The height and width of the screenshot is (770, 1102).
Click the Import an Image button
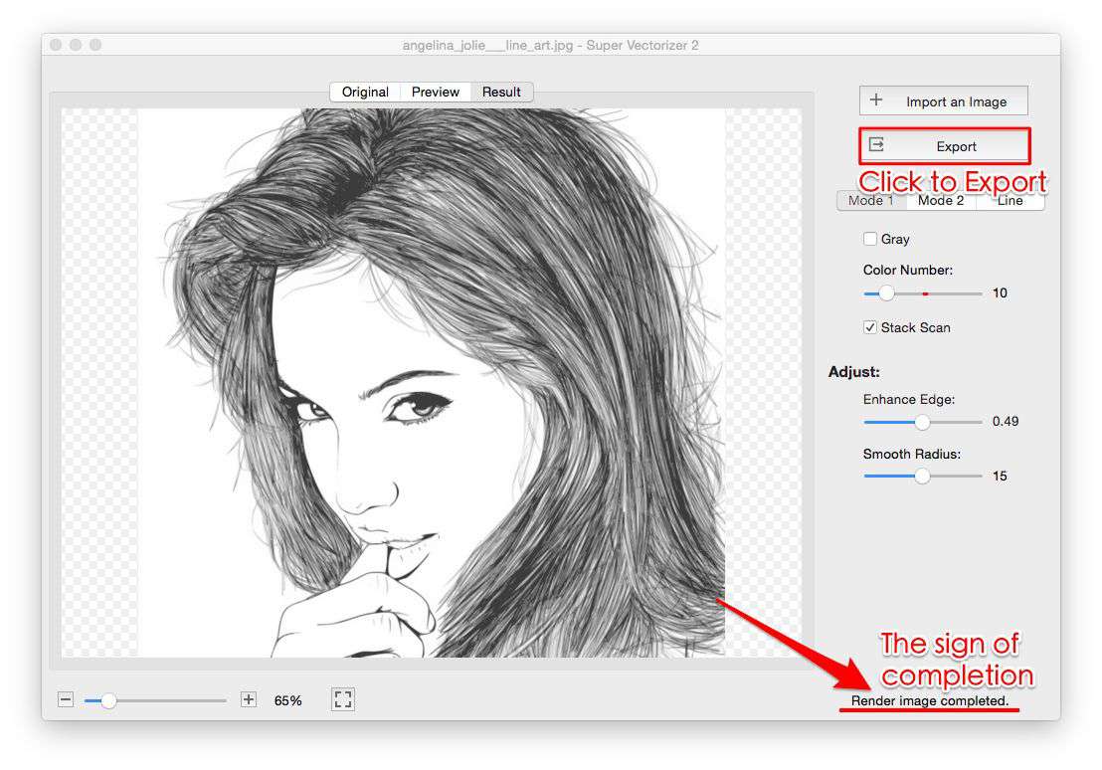[943, 99]
